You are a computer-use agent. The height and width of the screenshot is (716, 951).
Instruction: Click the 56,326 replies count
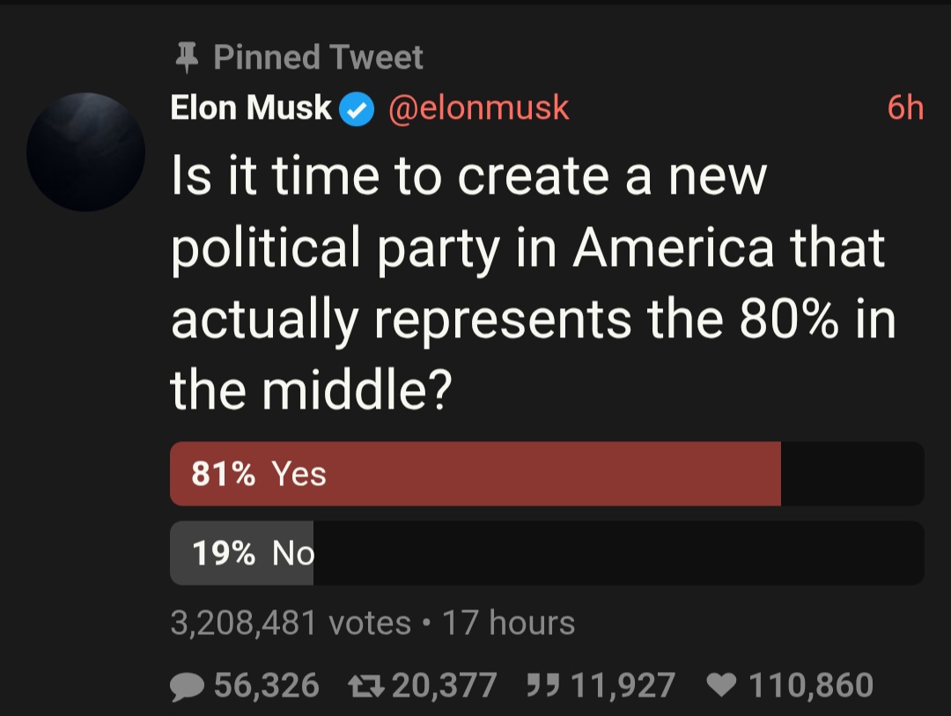point(267,686)
